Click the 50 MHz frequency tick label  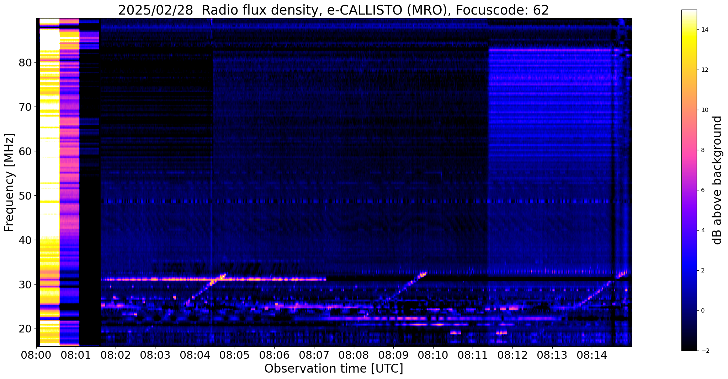25,196
